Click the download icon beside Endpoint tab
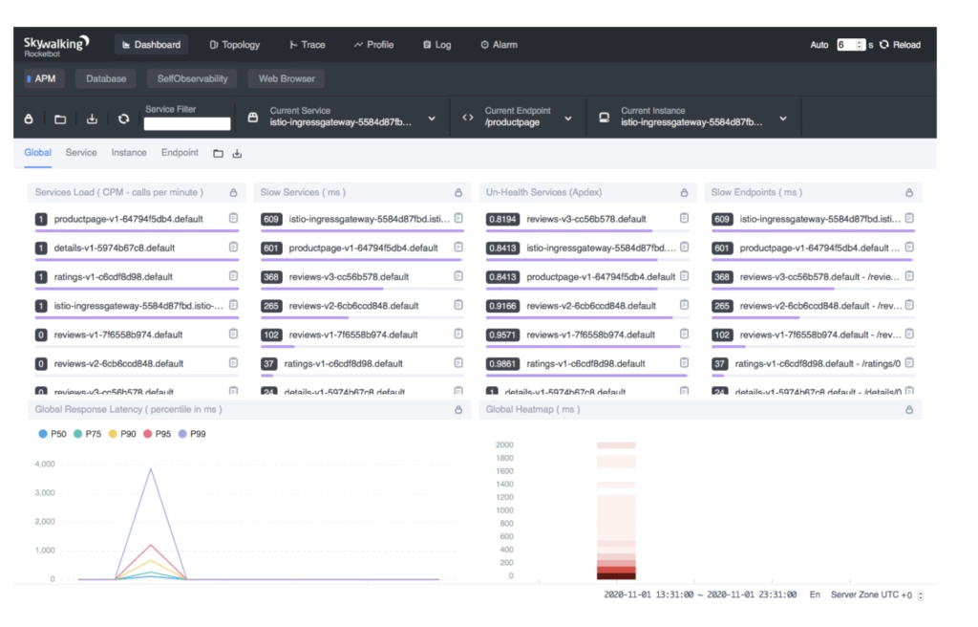 (x=237, y=154)
